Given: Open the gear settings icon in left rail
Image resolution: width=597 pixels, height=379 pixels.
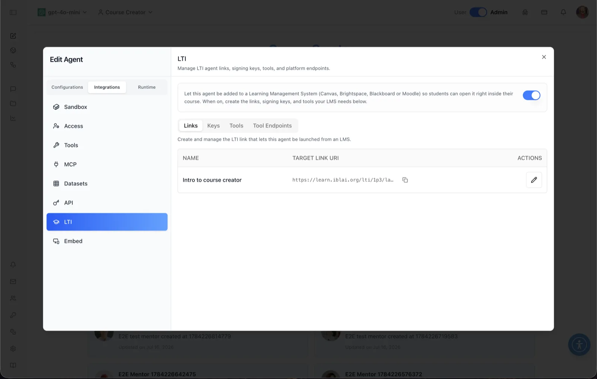Looking at the screenshot, I should click(x=13, y=348).
